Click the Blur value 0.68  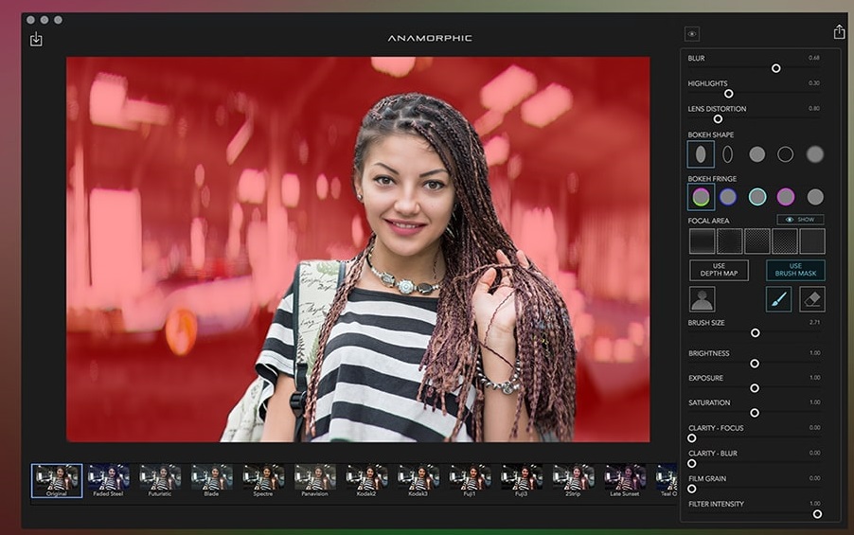pyautogui.click(x=813, y=58)
